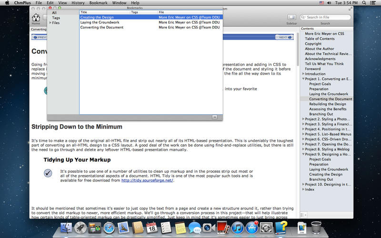
Task: Open the Trash in the dock
Action: [316, 227]
